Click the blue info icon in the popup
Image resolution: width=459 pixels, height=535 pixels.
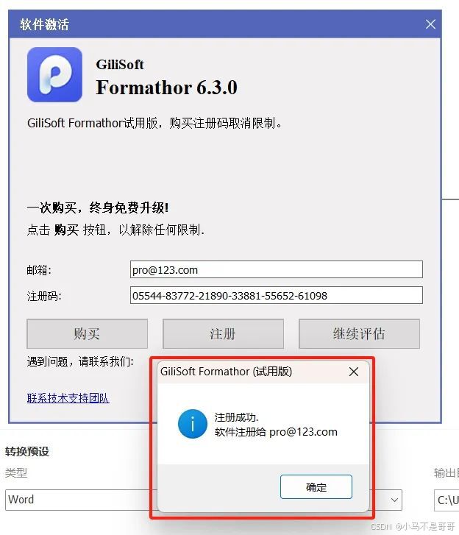click(192, 424)
